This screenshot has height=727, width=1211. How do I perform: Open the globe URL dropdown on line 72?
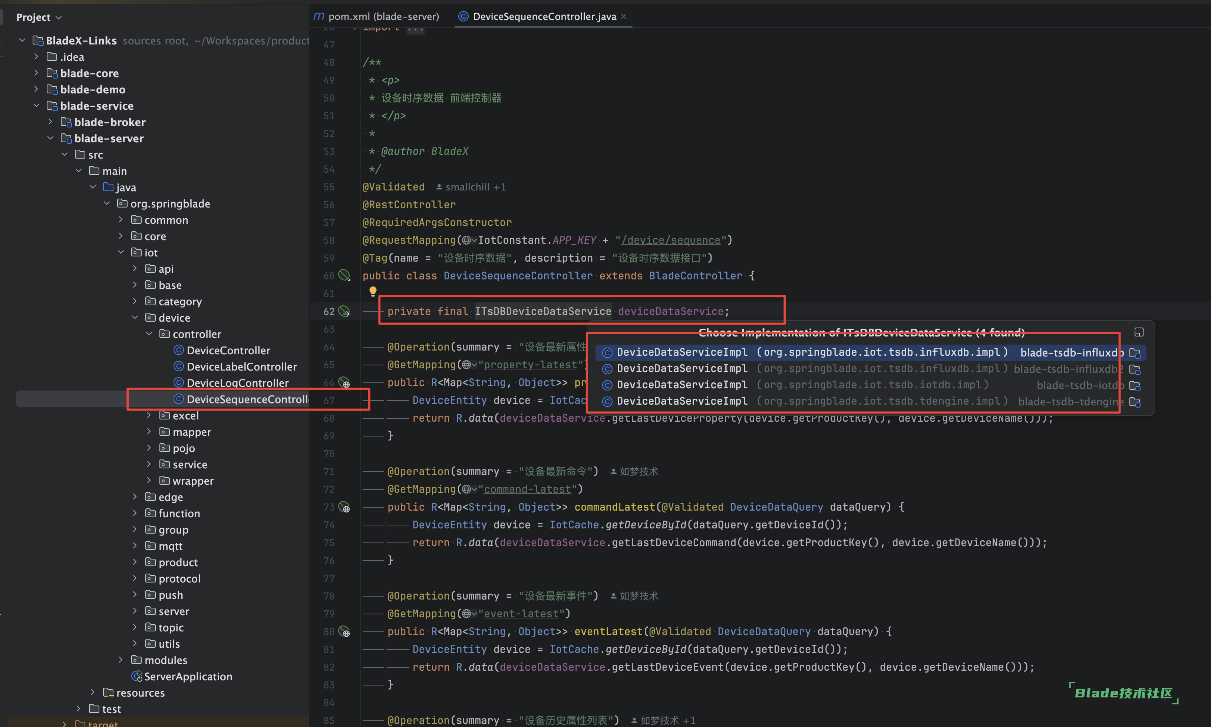pos(469,489)
